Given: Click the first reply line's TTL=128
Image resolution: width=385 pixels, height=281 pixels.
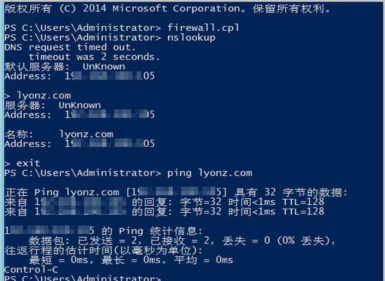Looking at the screenshot, I should tap(304, 202).
